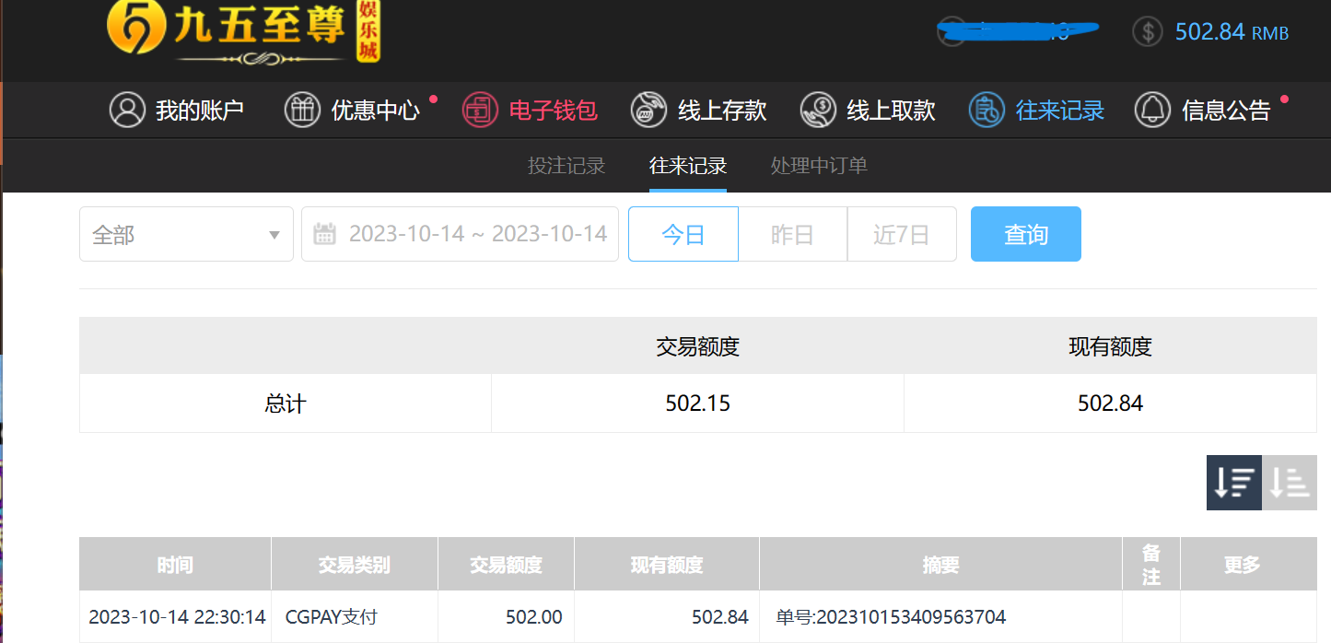Open the date range picker field
Viewport: 1331px width, 643px height.
[460, 234]
